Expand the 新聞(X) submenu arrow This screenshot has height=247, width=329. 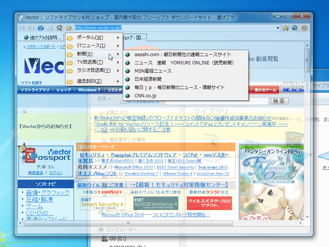118,54
